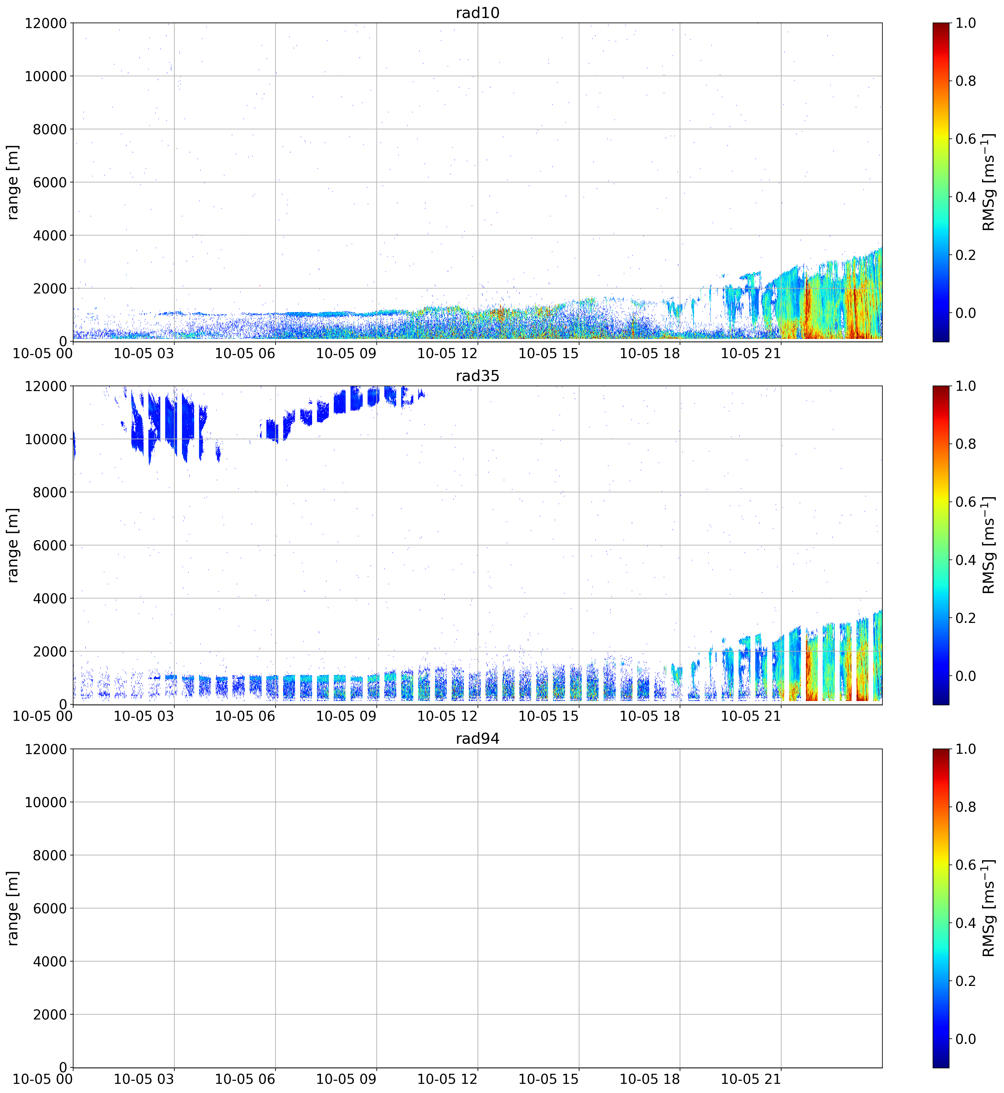Click the '10-05 00' x-tick under rad35
Viewport: 1004px width, 1093px height.
click(x=43, y=716)
